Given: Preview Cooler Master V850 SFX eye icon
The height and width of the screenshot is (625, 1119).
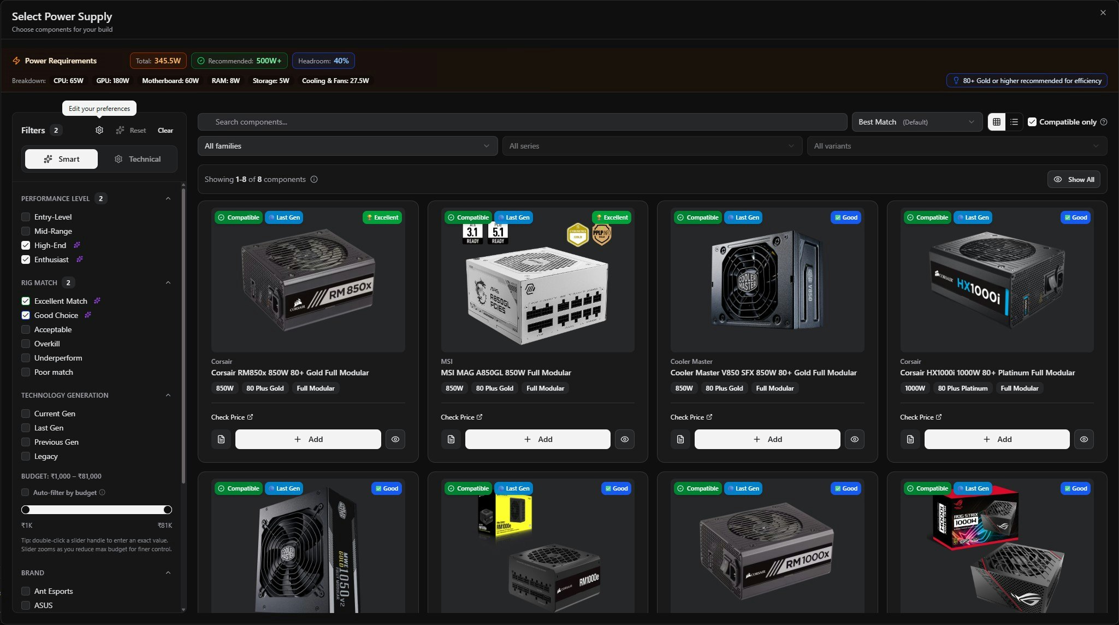Looking at the screenshot, I should coord(855,439).
